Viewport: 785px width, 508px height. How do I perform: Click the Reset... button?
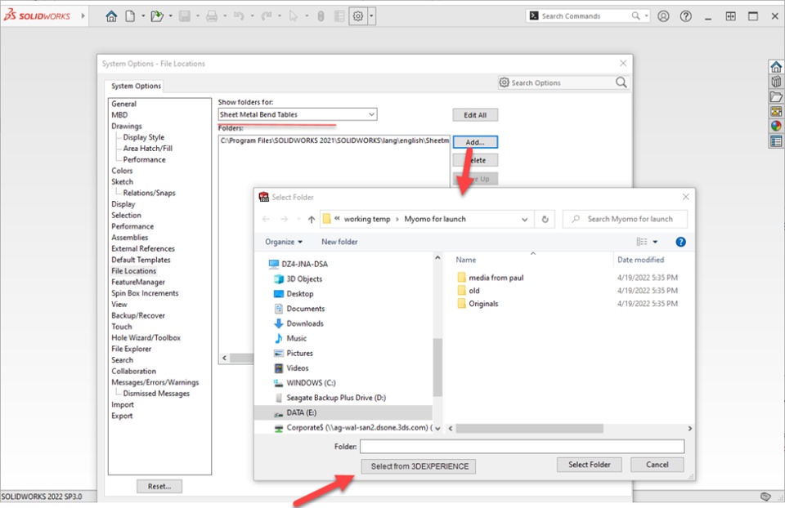[159, 486]
